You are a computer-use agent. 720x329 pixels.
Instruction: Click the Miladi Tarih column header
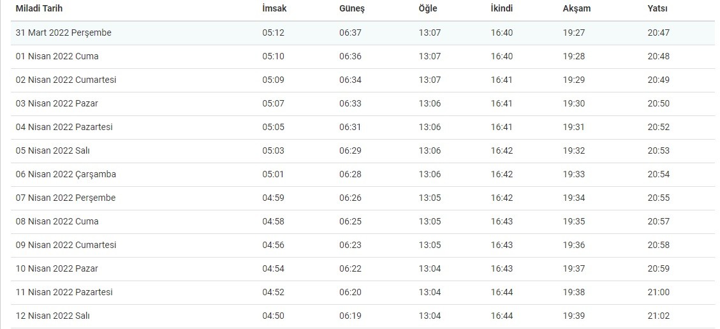coord(40,9)
